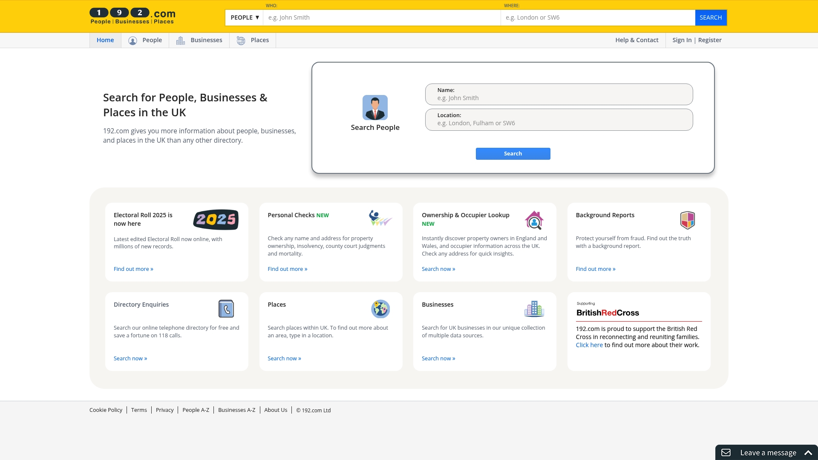Open the People tab

[145, 40]
